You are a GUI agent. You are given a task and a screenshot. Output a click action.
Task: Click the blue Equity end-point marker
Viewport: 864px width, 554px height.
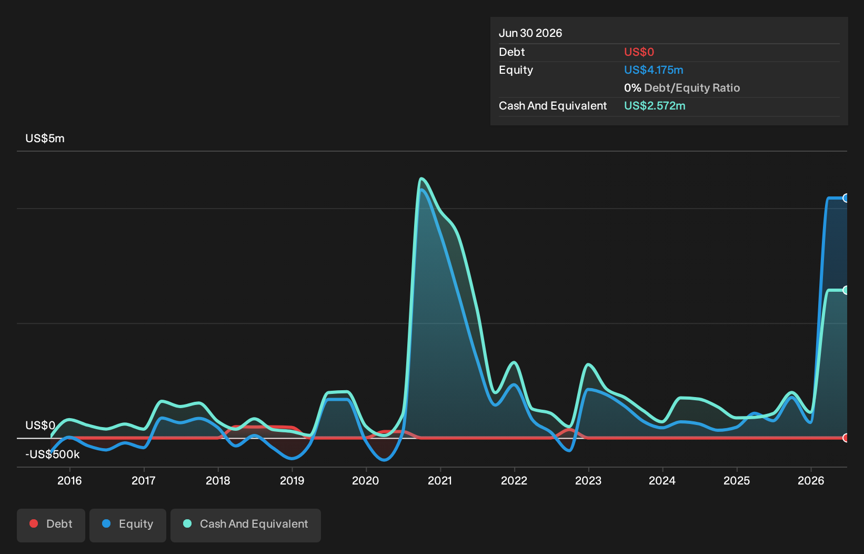coord(846,198)
